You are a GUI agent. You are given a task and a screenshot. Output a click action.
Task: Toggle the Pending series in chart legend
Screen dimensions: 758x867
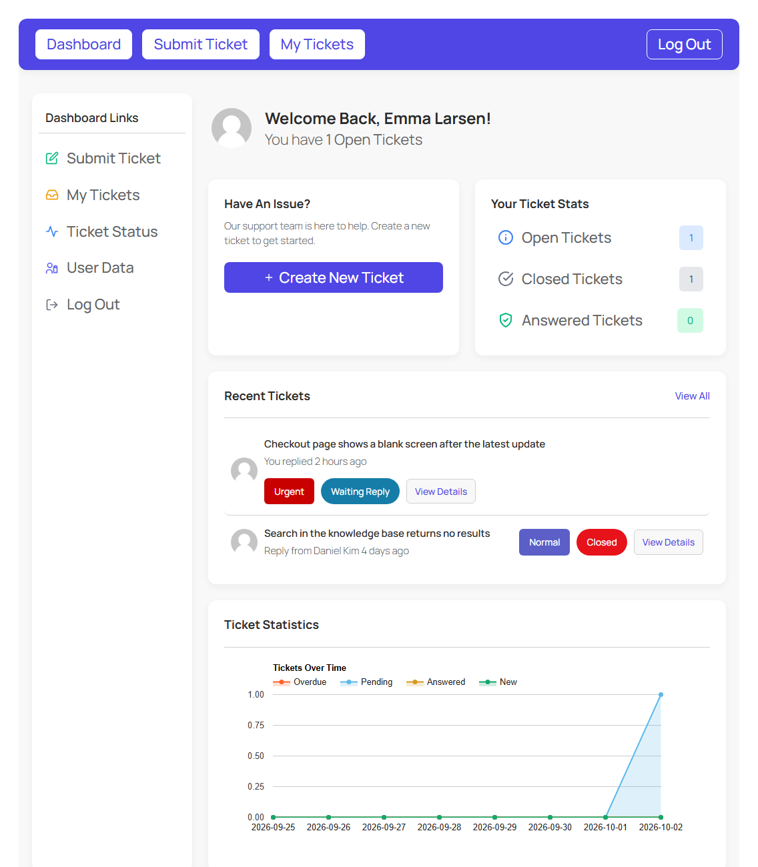(x=366, y=682)
